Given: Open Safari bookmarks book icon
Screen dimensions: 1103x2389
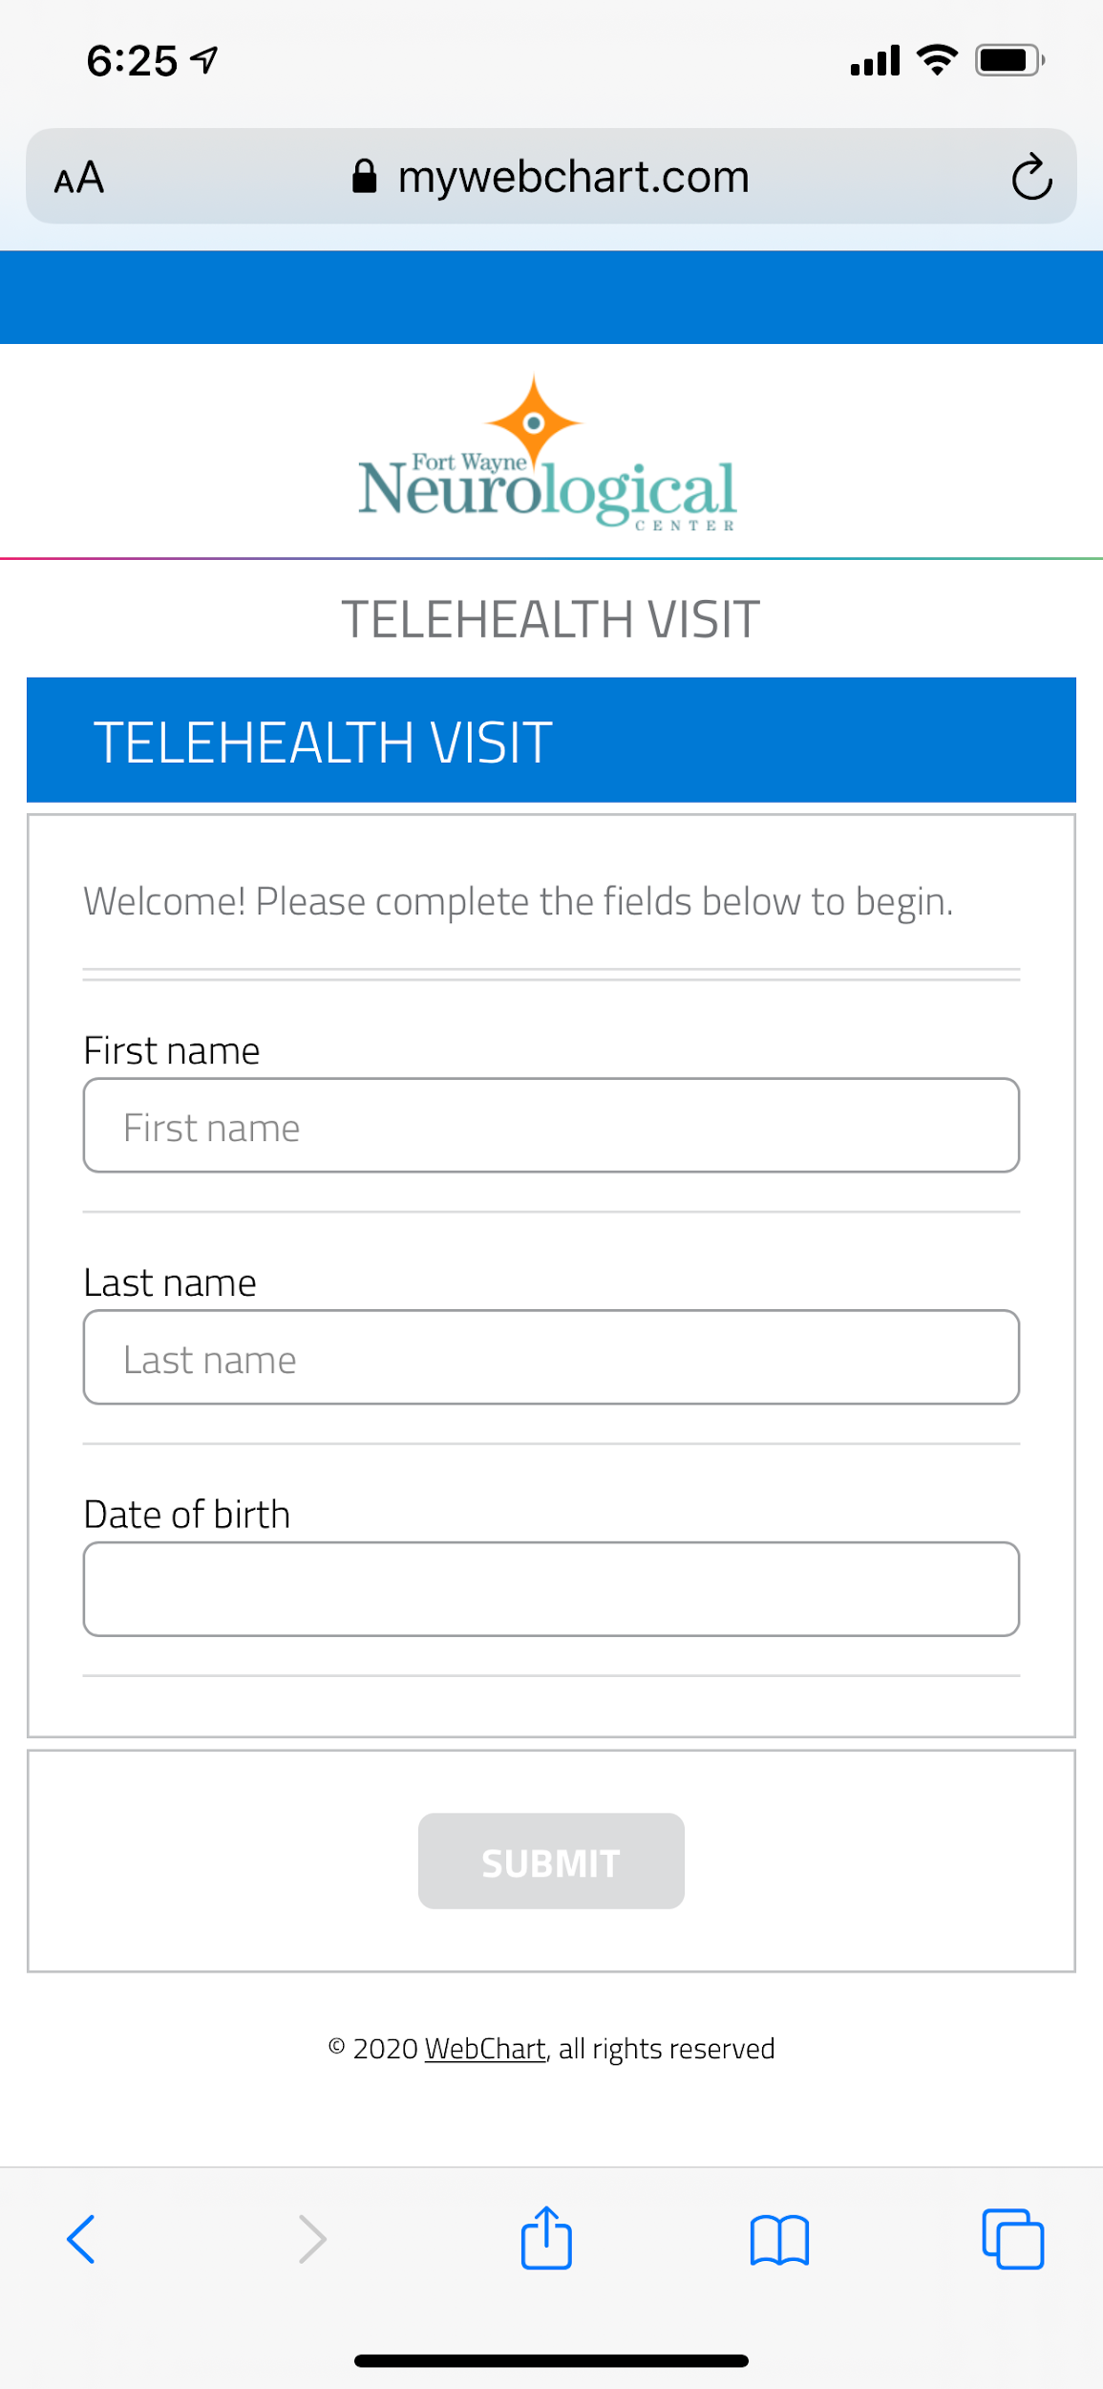Looking at the screenshot, I should [779, 2239].
